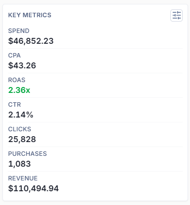The height and width of the screenshot is (205, 190).
Task: Click the 1,083 purchases value
Action: (20, 164)
